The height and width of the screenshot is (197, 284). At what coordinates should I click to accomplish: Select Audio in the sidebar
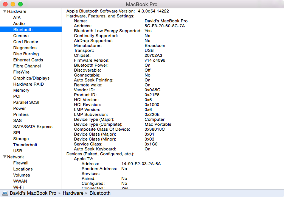tap(19, 23)
